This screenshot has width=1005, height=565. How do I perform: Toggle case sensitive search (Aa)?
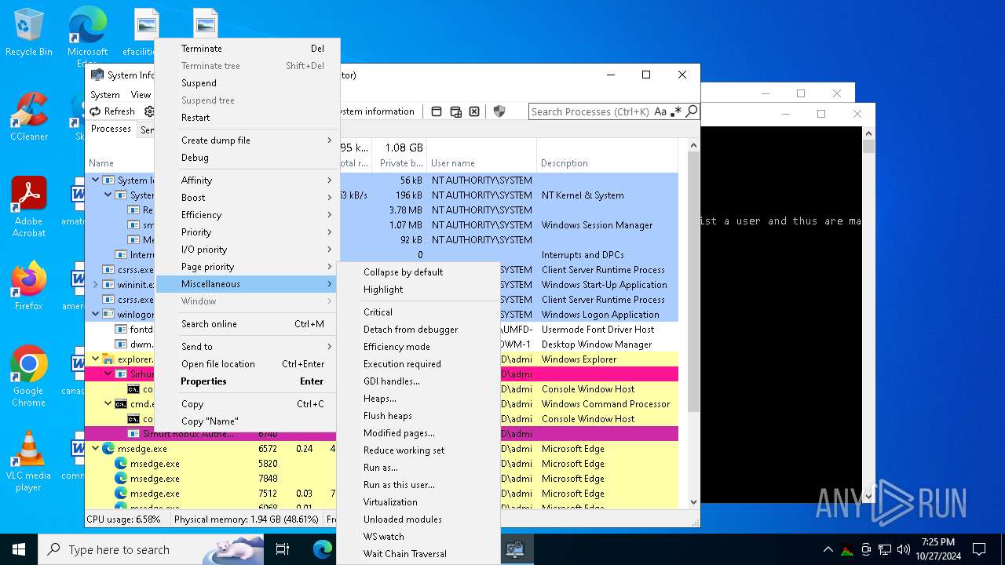[x=660, y=111]
